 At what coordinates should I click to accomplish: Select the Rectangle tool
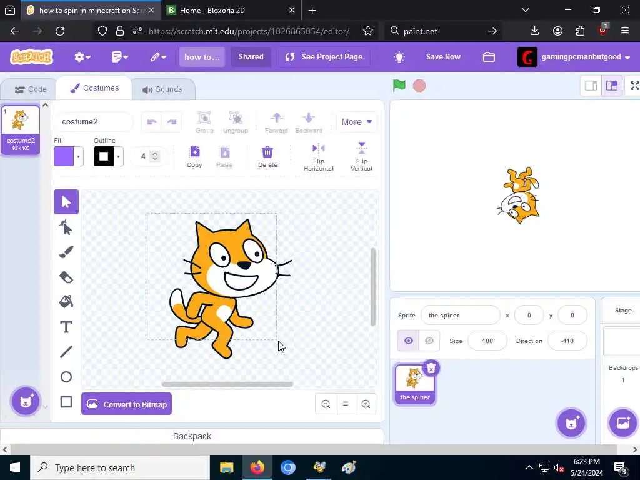tap(66, 402)
